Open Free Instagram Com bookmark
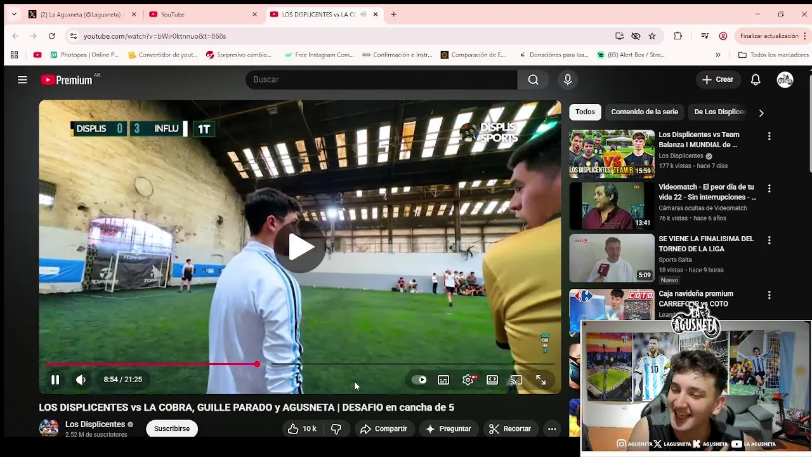Viewport: 812px width, 457px height. (x=319, y=55)
